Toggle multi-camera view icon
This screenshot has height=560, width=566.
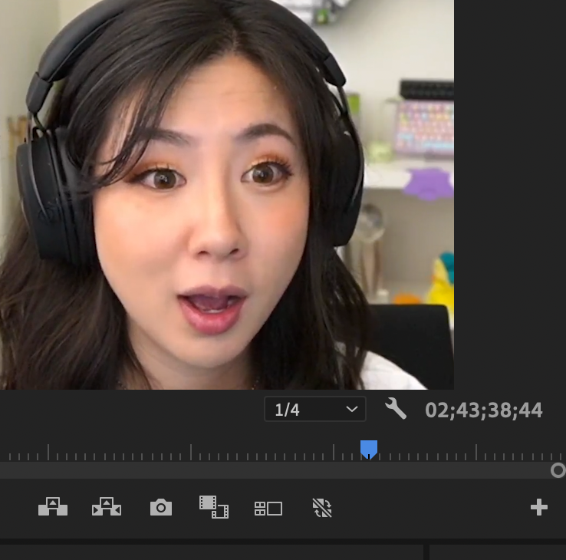pos(268,509)
